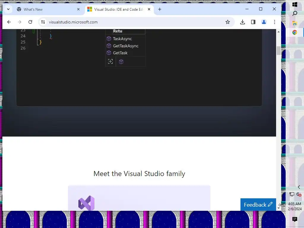Open the Chrome three-dot menu
The height and width of the screenshot is (228, 304).
coord(275,22)
